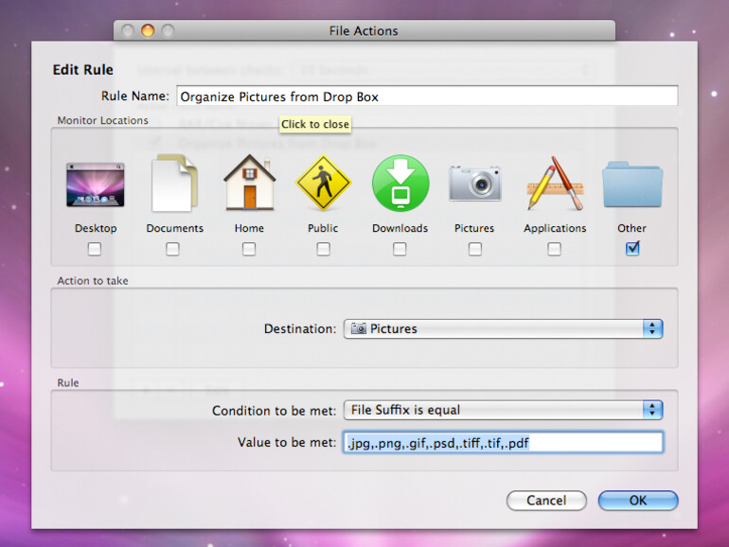The image size is (729, 547).
Task: Click the Rule Name text field
Action: 427,97
